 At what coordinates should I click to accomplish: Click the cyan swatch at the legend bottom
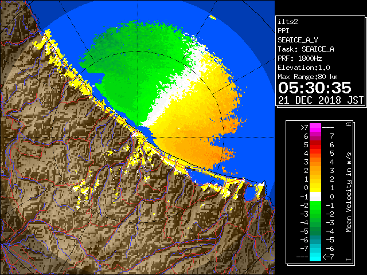[315, 257]
